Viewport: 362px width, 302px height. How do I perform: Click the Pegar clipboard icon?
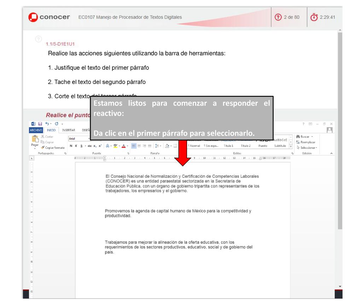(x=35, y=139)
